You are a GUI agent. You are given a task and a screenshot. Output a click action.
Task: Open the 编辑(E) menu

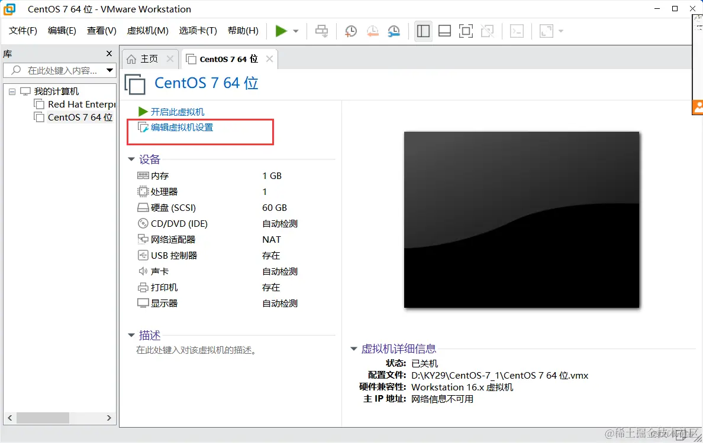tap(62, 31)
